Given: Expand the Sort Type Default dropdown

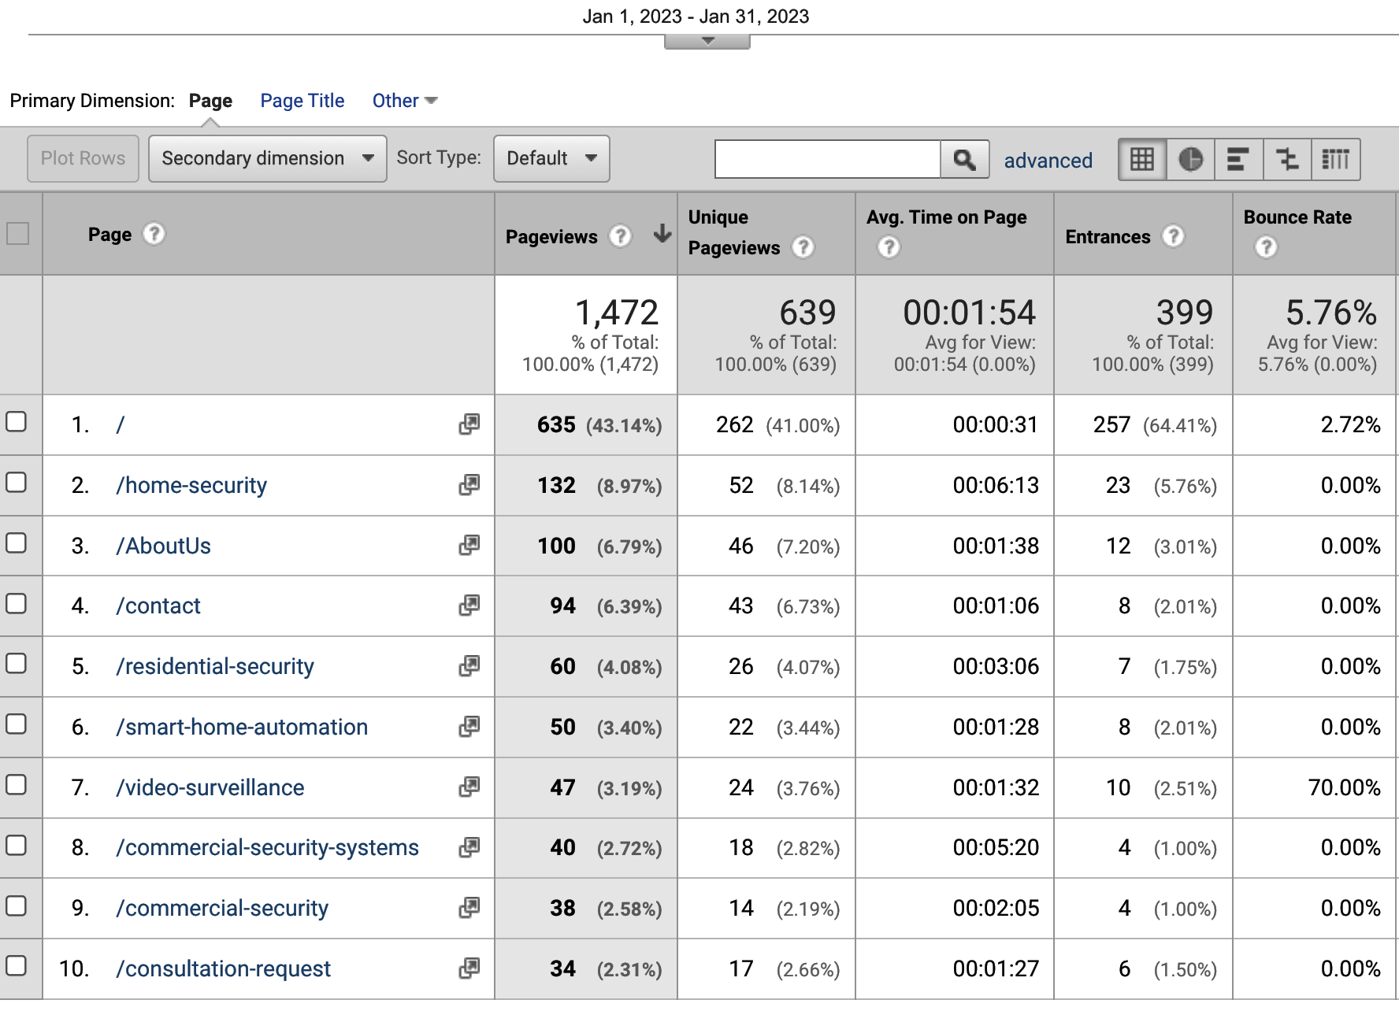Looking at the screenshot, I should coord(551,158).
